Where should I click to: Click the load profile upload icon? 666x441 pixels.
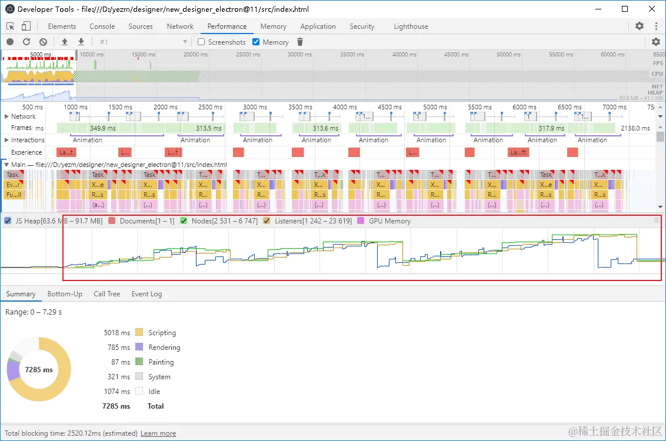[65, 42]
